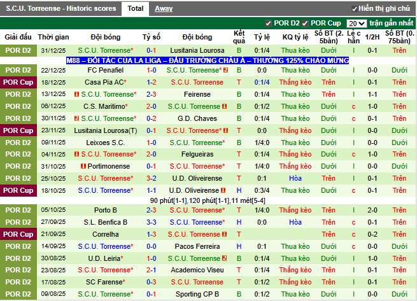
Task: Click penalty note 90 phút[1-1],120 phút[1-1]
Action: [208, 200]
